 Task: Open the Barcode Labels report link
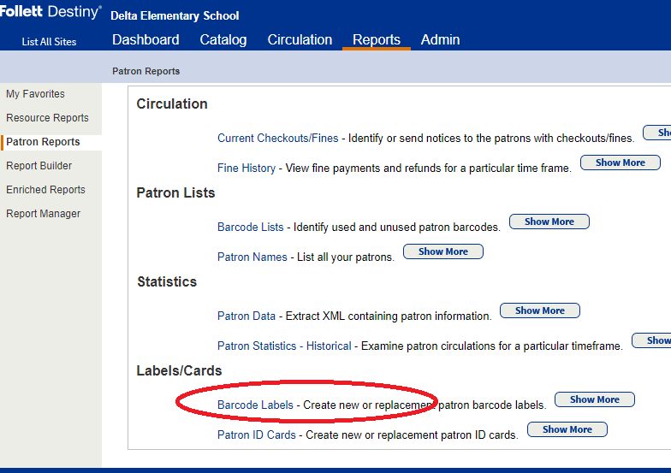tap(255, 405)
